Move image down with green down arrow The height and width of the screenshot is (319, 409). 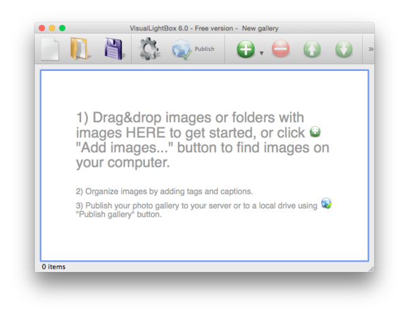[x=344, y=49]
